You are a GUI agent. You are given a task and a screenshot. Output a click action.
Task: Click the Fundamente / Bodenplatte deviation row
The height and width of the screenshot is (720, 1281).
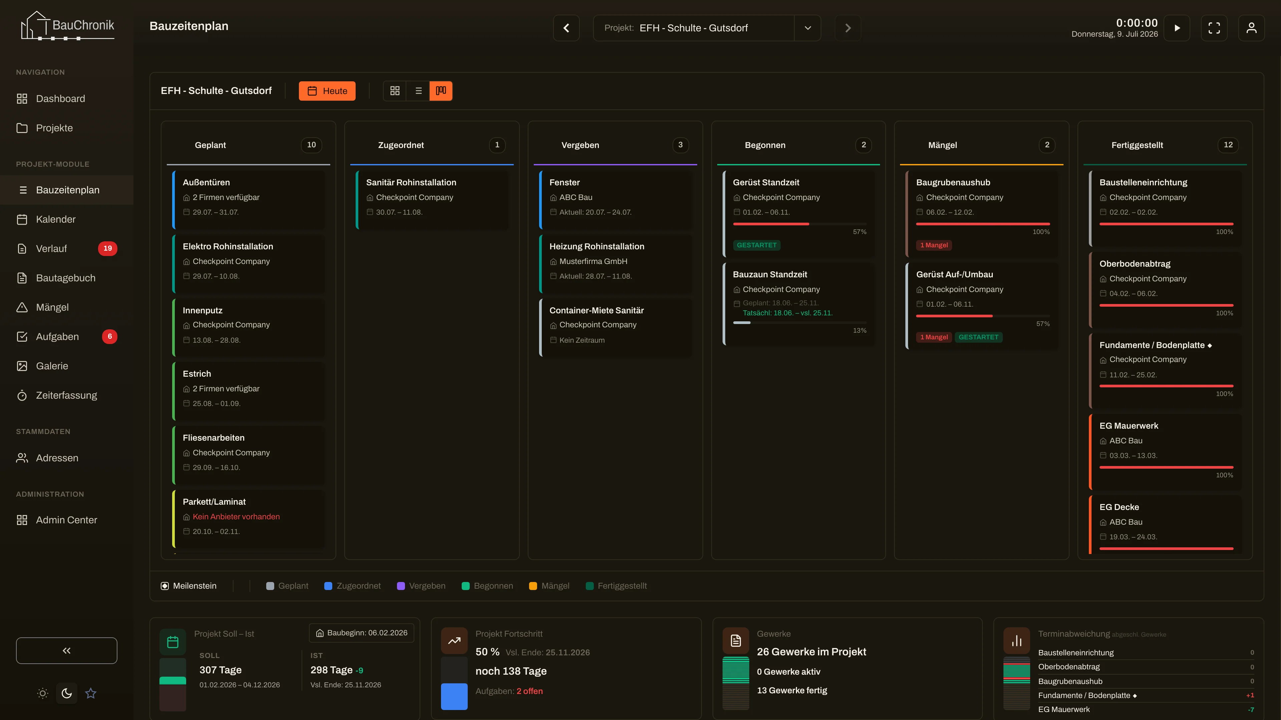pos(1146,695)
